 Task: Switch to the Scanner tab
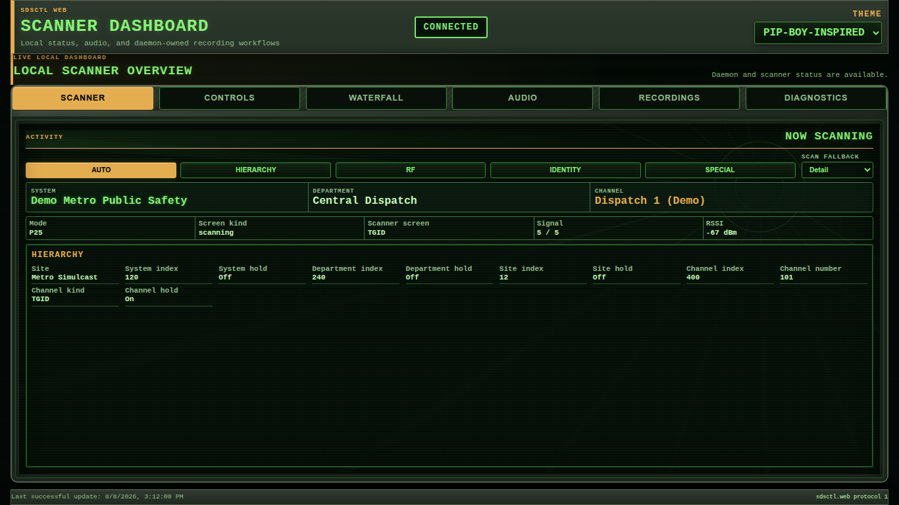click(83, 98)
